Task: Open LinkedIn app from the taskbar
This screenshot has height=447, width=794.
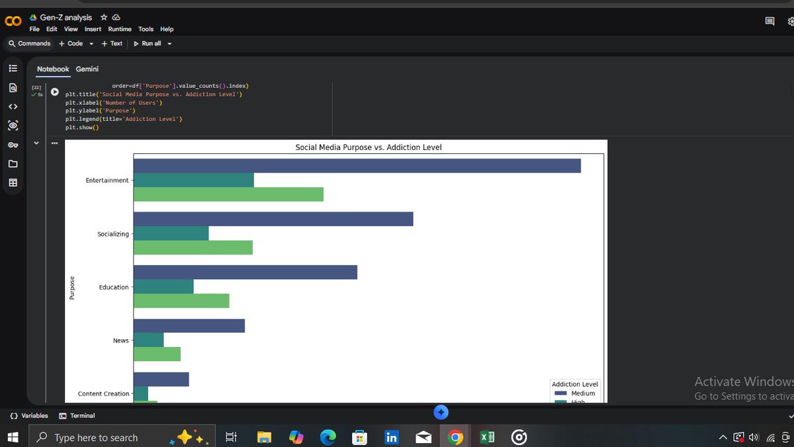Action: click(x=391, y=437)
